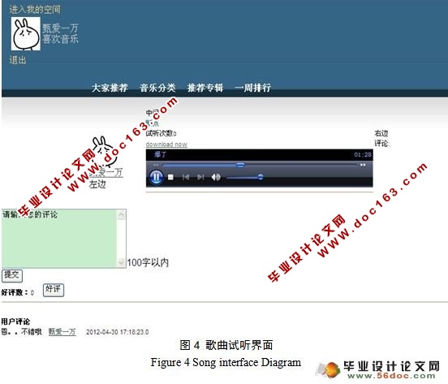The image size is (448, 384).
Task: Click the 提交 submit button
Action: pos(11,275)
